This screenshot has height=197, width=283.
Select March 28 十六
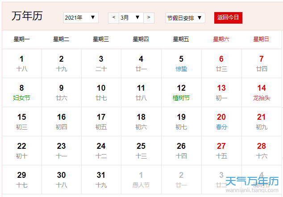point(262,151)
